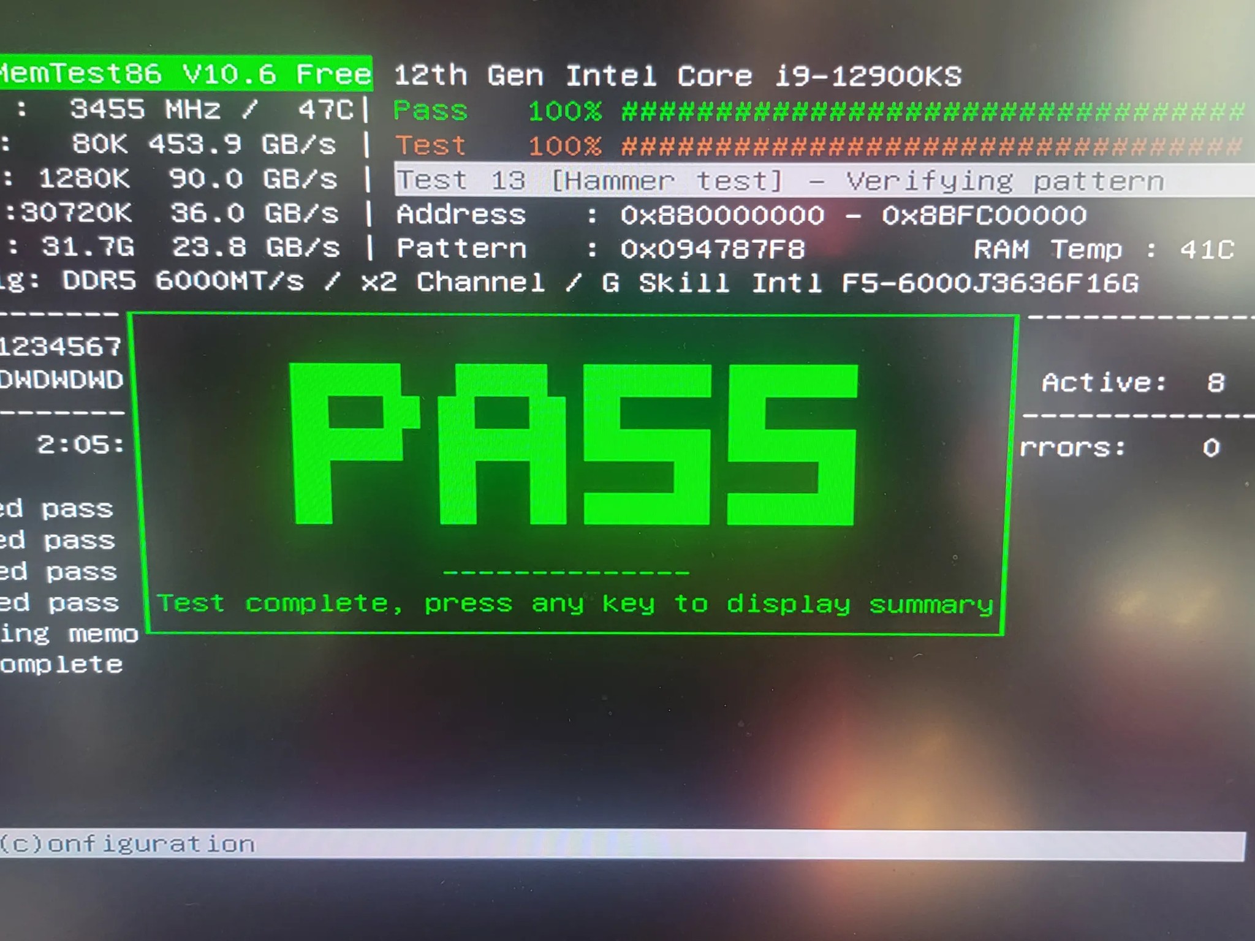
Task: Click address range '0x880000000 - 0x8BFC00000'
Action: coord(854,215)
